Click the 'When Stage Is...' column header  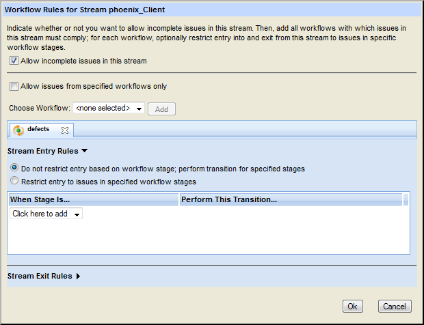pyautogui.click(x=92, y=199)
